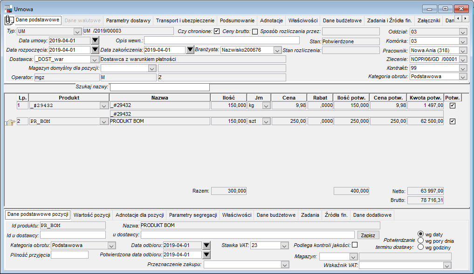
Task: Expand the Komórka dropdown
Action: (463, 41)
